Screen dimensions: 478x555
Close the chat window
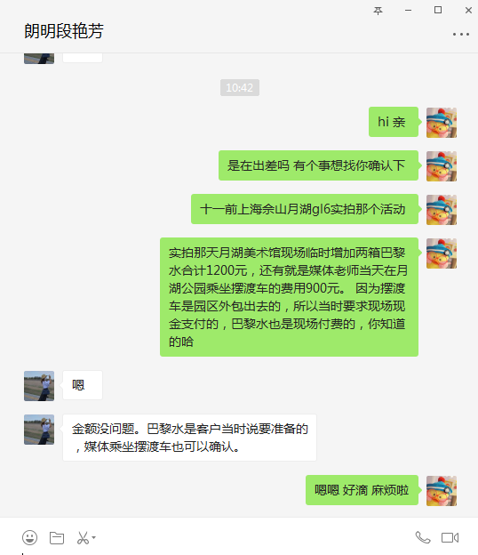point(468,11)
